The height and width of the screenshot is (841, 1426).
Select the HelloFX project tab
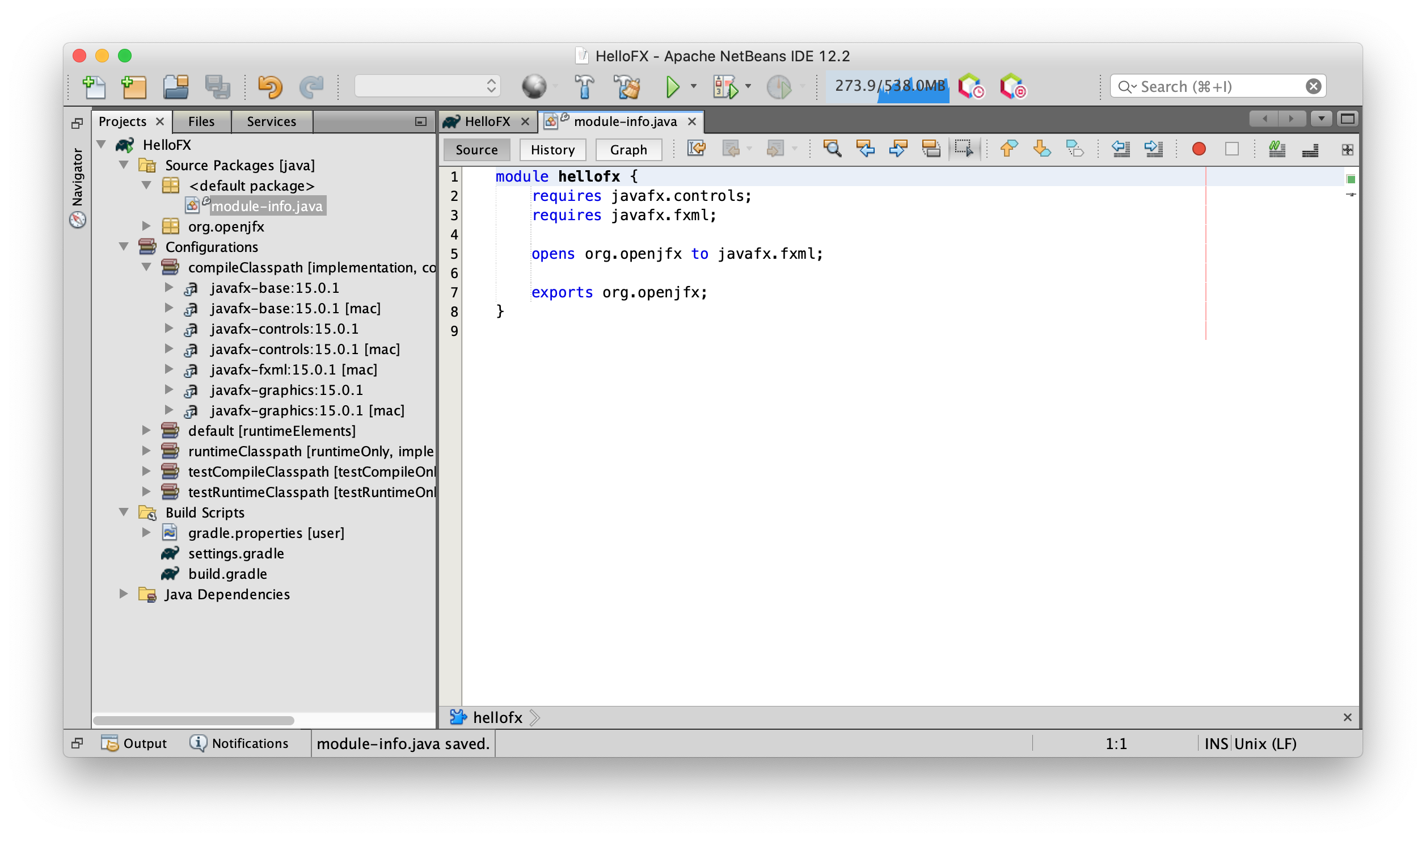point(483,121)
